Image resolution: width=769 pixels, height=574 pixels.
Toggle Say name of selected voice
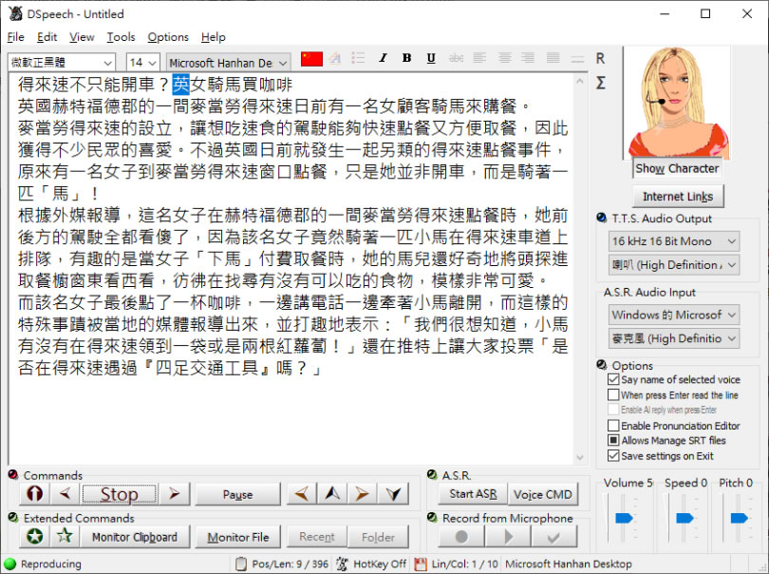613,380
